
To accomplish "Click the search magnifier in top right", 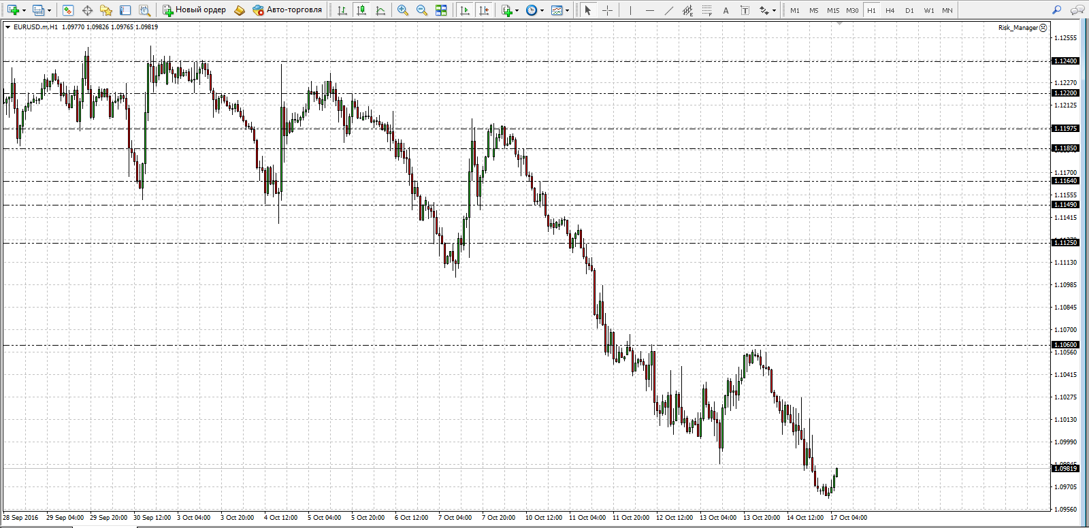I will (1056, 10).
